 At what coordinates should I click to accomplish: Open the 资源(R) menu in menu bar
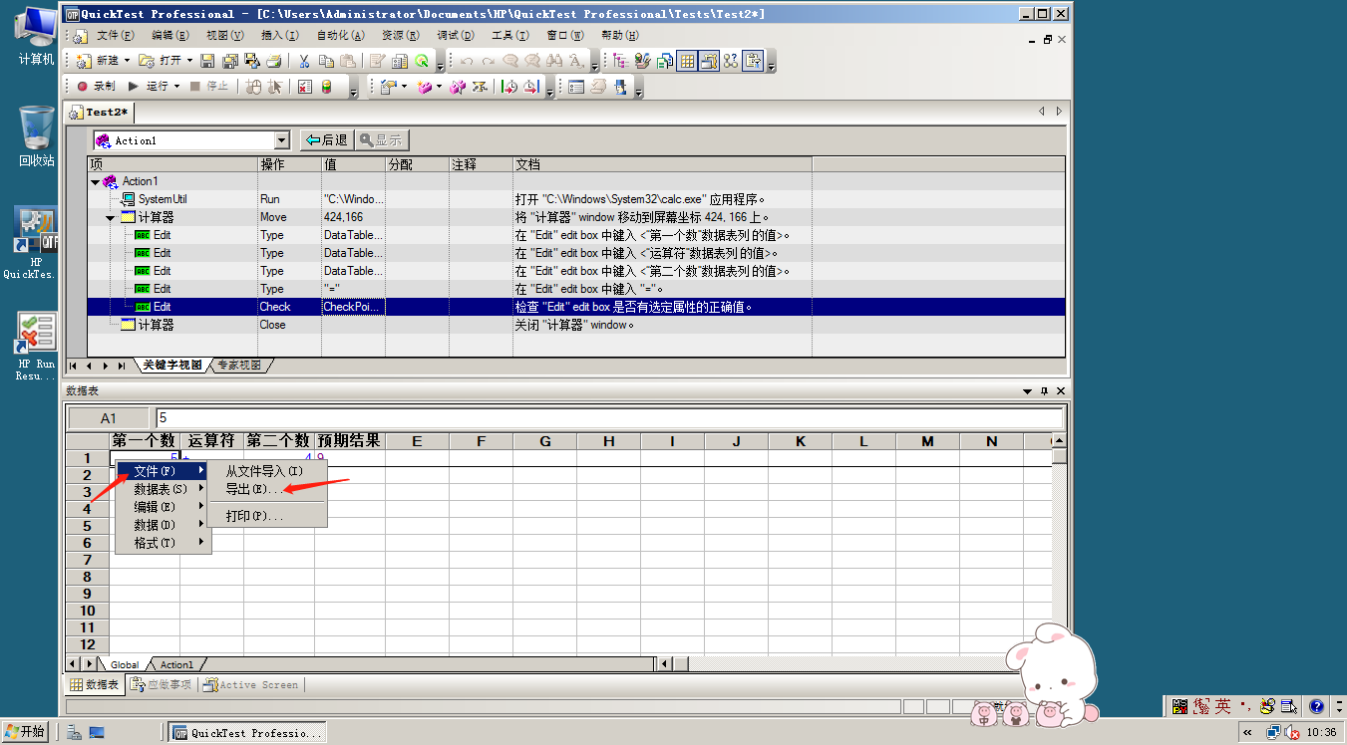(x=401, y=35)
